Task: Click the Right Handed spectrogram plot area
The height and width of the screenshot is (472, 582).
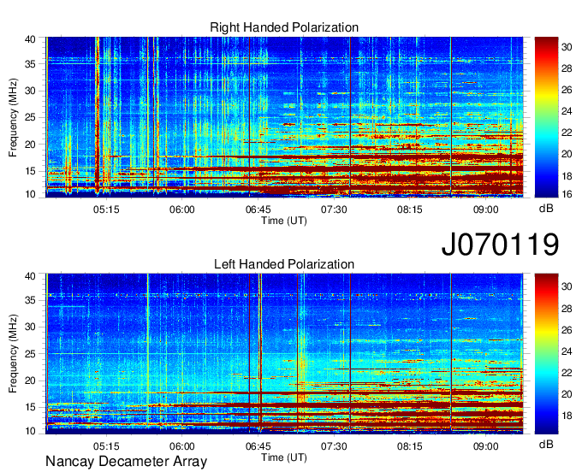Action: pyautogui.click(x=284, y=117)
